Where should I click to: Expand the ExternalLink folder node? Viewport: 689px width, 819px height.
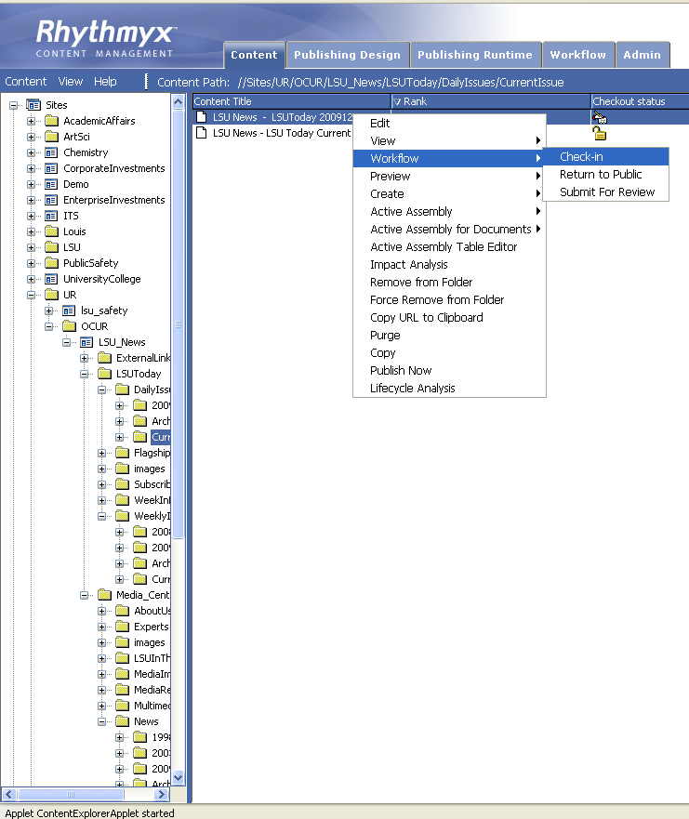pos(84,358)
